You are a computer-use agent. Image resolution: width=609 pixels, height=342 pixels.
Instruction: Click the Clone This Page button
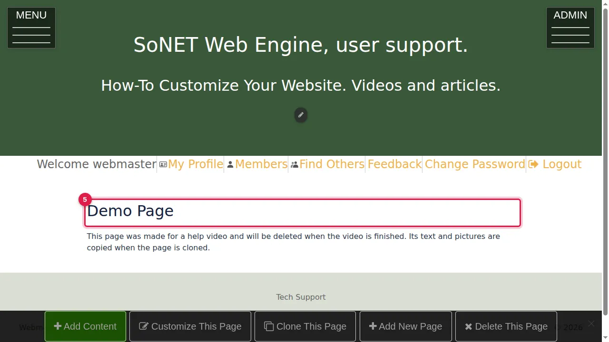click(x=305, y=326)
